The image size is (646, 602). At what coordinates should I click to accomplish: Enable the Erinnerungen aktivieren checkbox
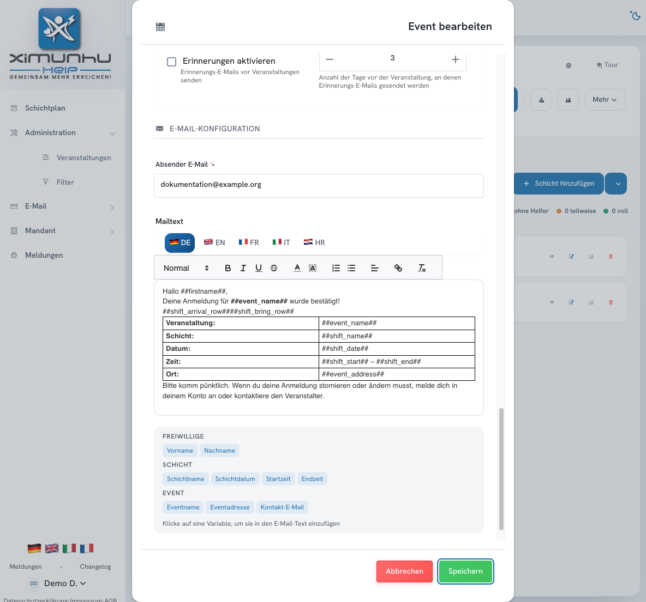[x=171, y=62]
